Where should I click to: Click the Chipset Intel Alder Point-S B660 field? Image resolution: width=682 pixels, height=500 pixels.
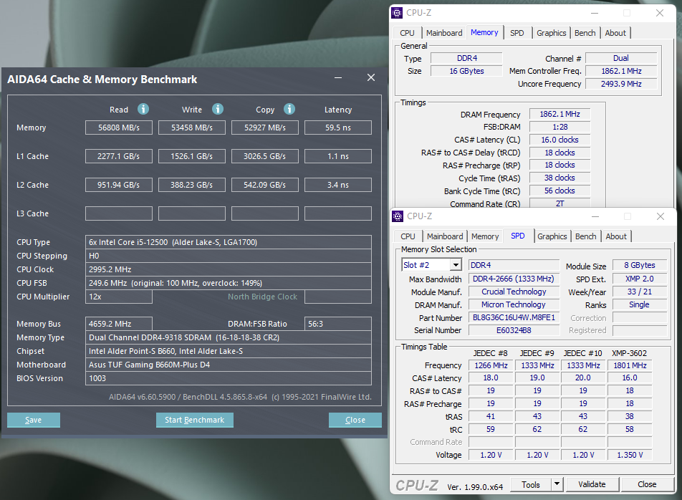[229, 351]
